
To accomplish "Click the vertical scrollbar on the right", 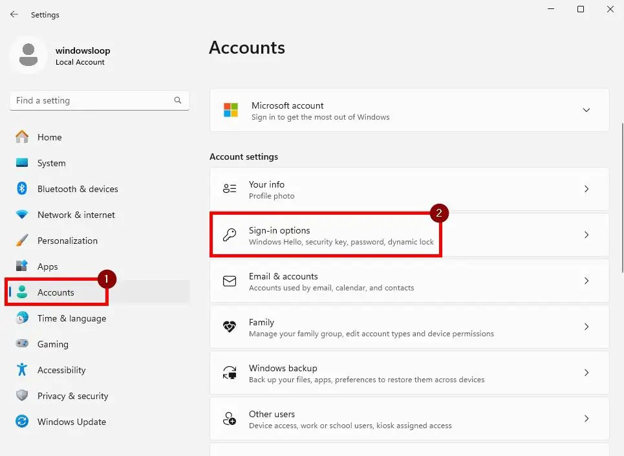I will (623, 198).
